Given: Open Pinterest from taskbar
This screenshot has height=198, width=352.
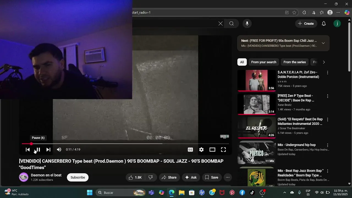Looking at the screenshot, I should 232,193.
